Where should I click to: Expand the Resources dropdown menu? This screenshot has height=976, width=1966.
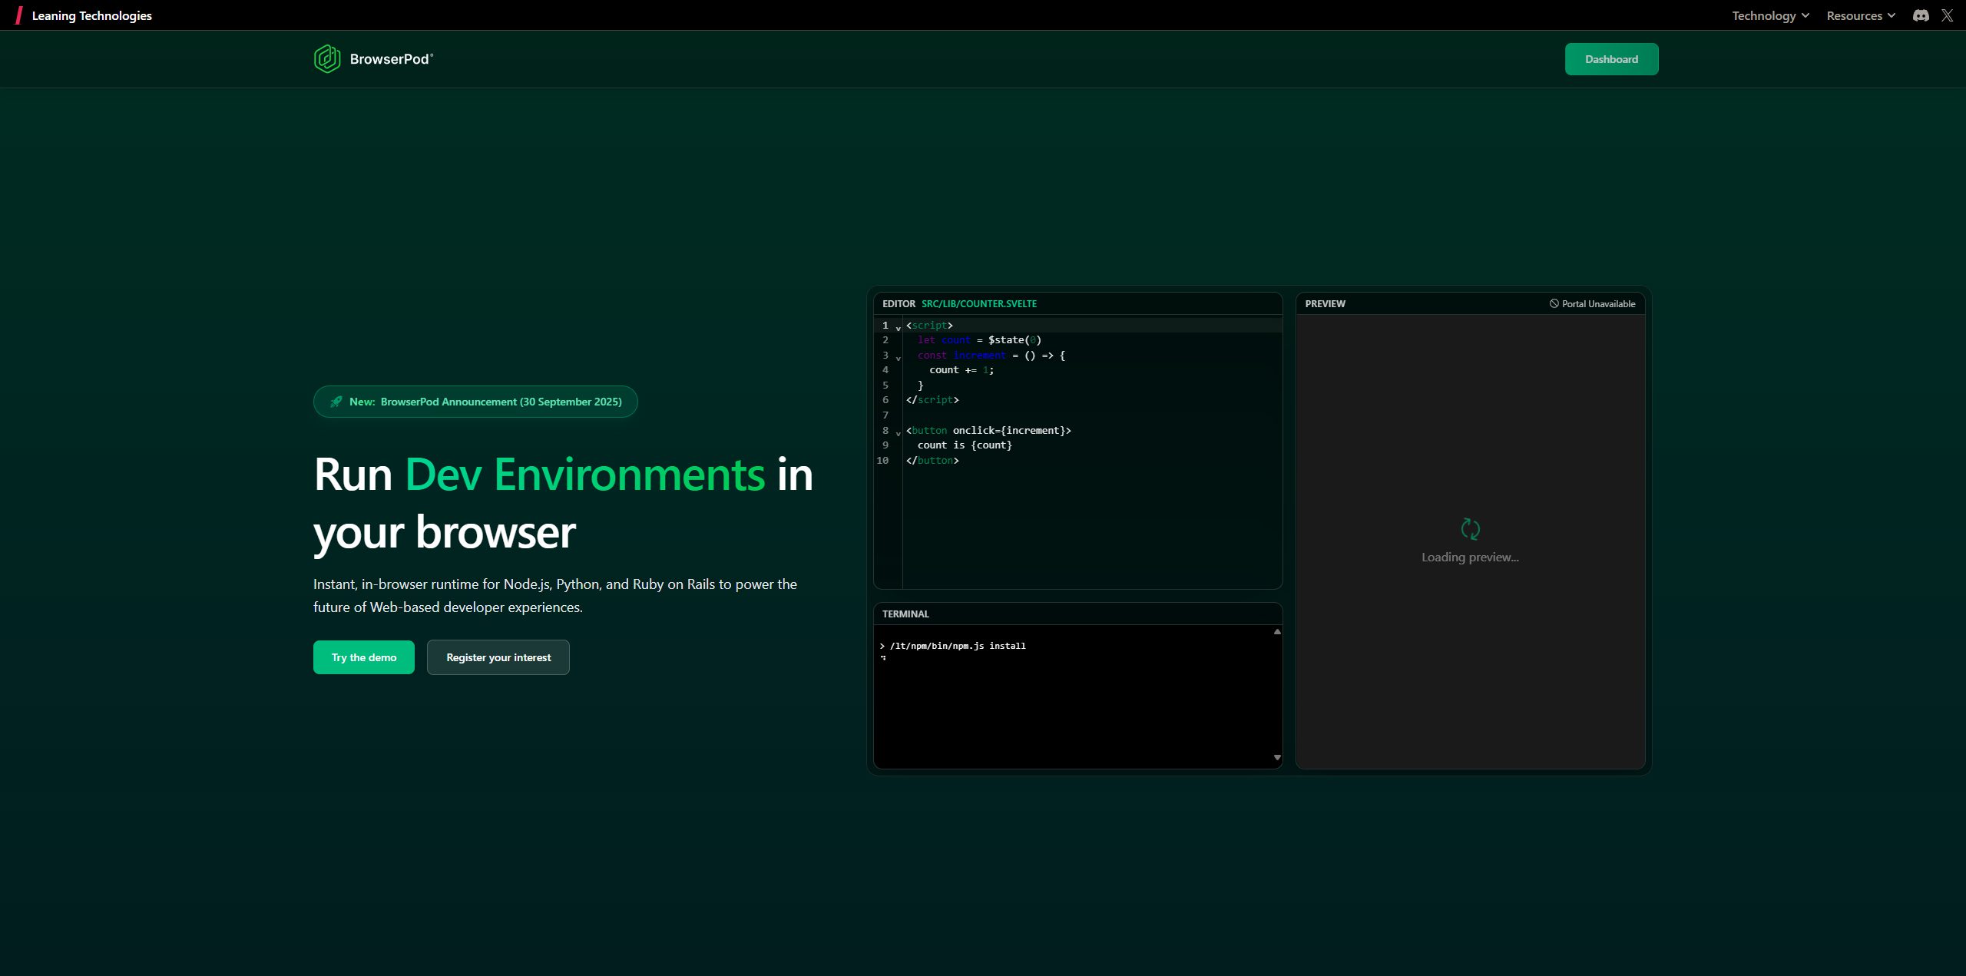tap(1860, 15)
